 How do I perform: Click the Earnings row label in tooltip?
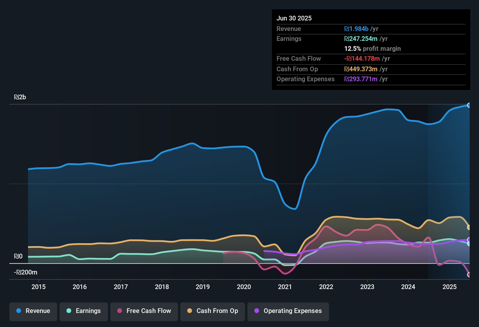tap(289, 39)
